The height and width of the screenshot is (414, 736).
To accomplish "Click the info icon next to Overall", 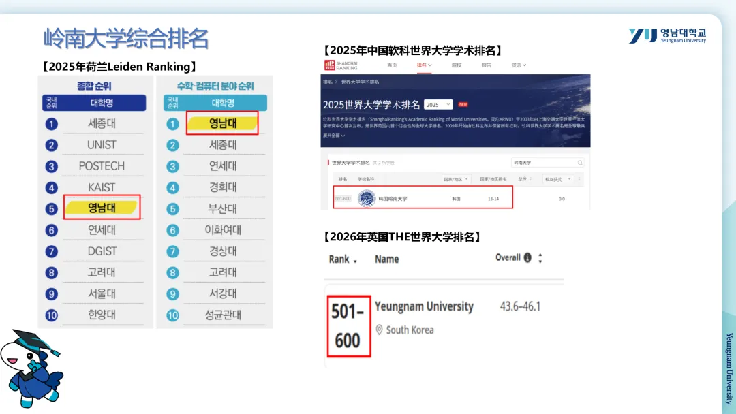I will [527, 257].
